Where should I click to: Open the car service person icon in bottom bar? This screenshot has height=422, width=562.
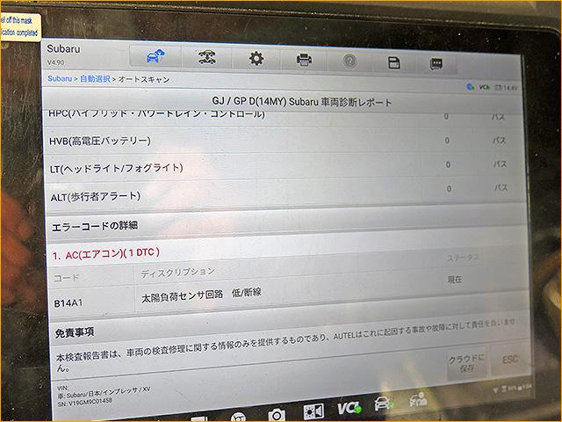pyautogui.click(x=418, y=400)
